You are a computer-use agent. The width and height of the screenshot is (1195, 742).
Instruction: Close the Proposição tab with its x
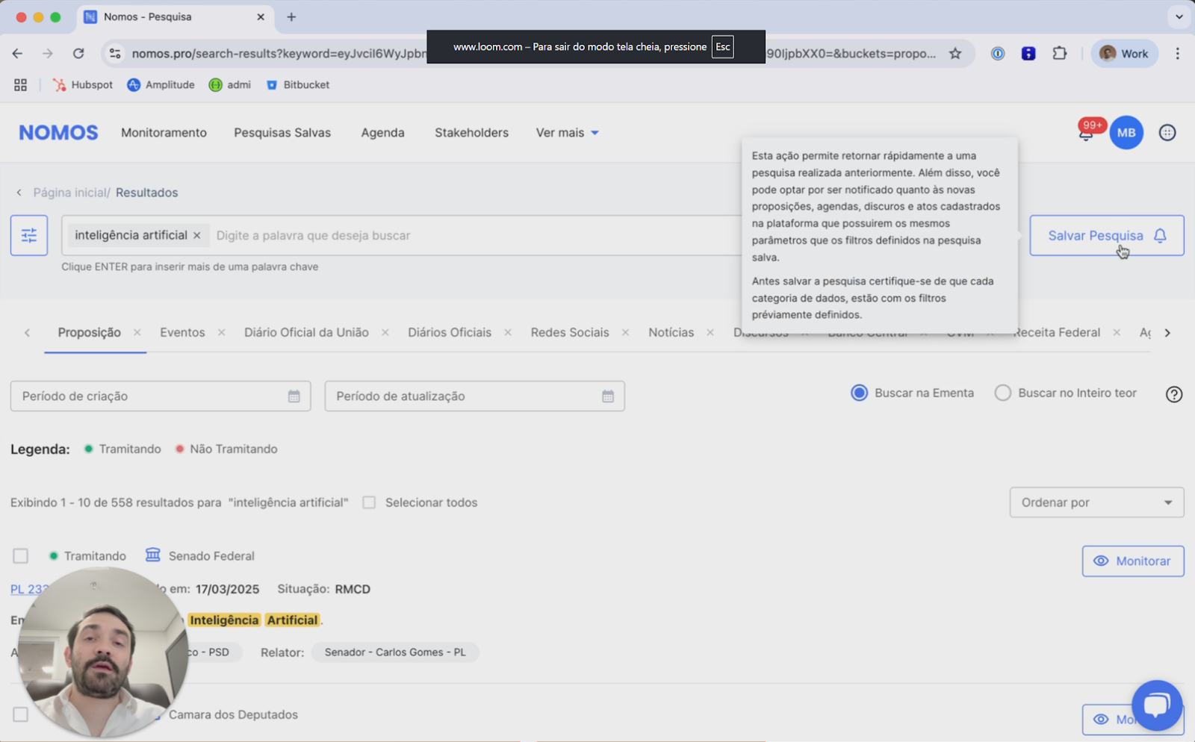coord(137,332)
